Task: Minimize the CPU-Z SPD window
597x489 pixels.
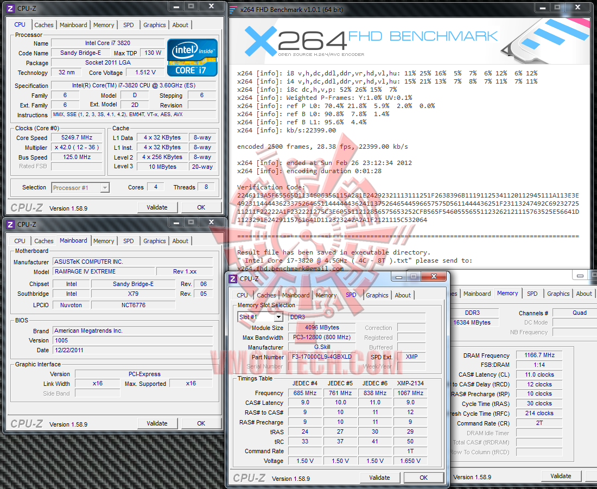Action: pyautogui.click(x=399, y=276)
